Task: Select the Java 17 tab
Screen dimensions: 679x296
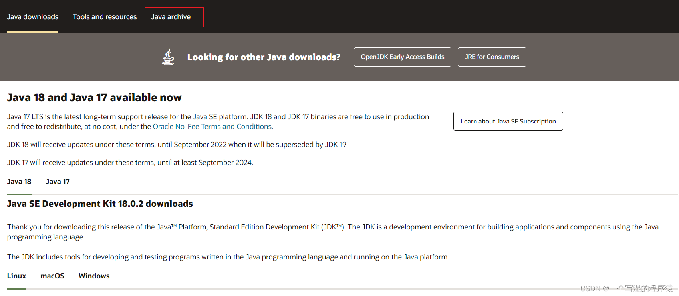Action: click(58, 182)
